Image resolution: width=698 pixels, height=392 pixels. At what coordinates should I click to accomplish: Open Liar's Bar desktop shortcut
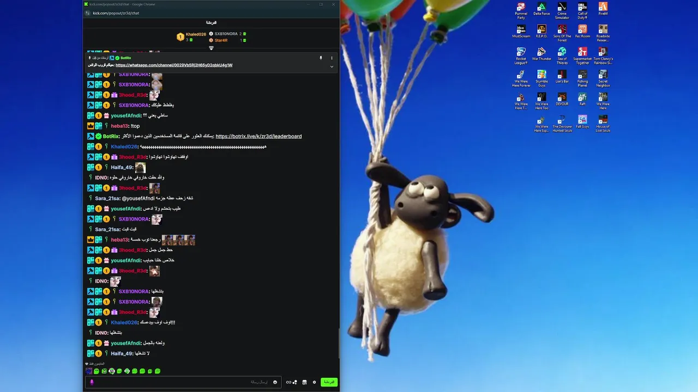[x=562, y=77]
